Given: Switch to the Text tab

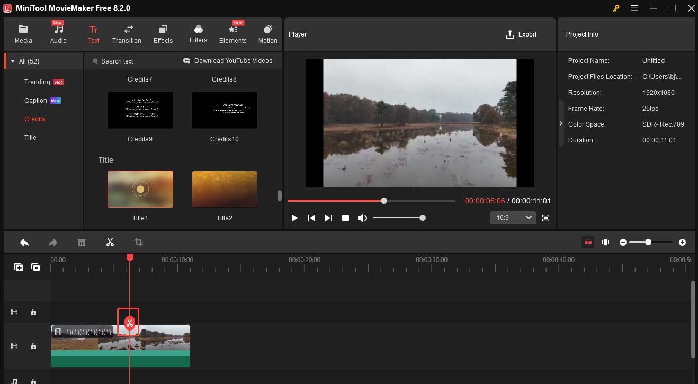Looking at the screenshot, I should [x=93, y=34].
